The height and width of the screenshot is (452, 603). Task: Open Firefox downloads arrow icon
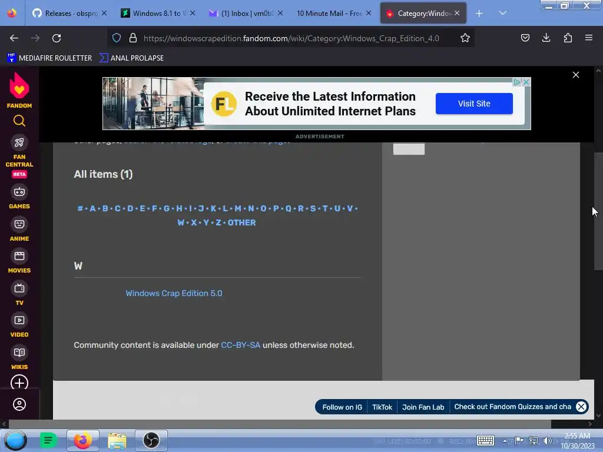pos(546,38)
